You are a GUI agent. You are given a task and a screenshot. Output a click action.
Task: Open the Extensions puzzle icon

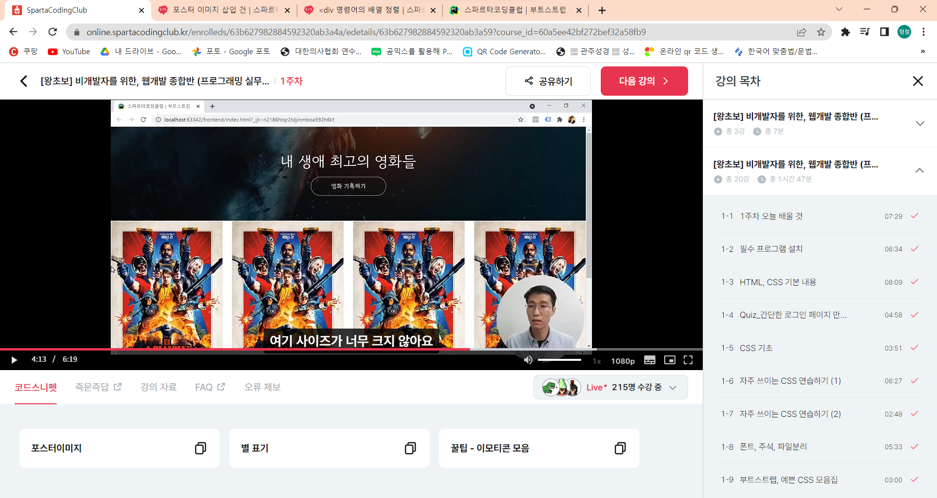[845, 32]
